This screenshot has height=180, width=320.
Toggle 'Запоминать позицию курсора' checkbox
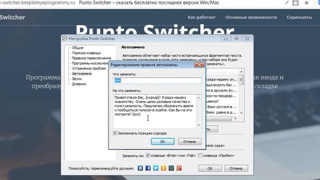coord(115,133)
